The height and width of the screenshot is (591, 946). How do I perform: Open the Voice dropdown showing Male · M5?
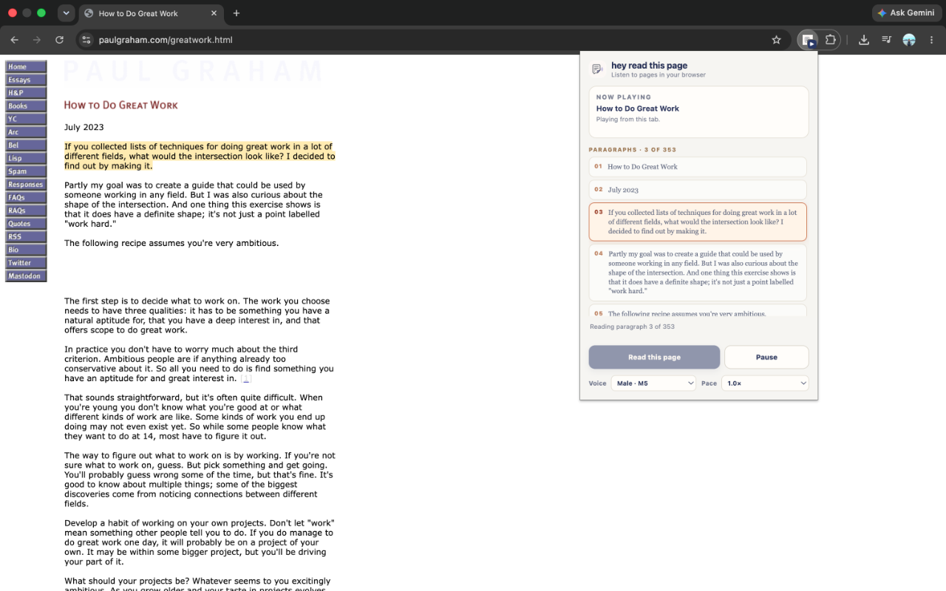click(653, 383)
